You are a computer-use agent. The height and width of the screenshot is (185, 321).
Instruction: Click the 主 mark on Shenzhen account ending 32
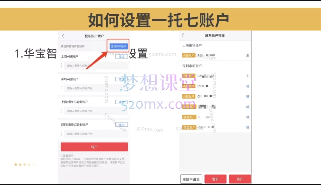pos(248,76)
